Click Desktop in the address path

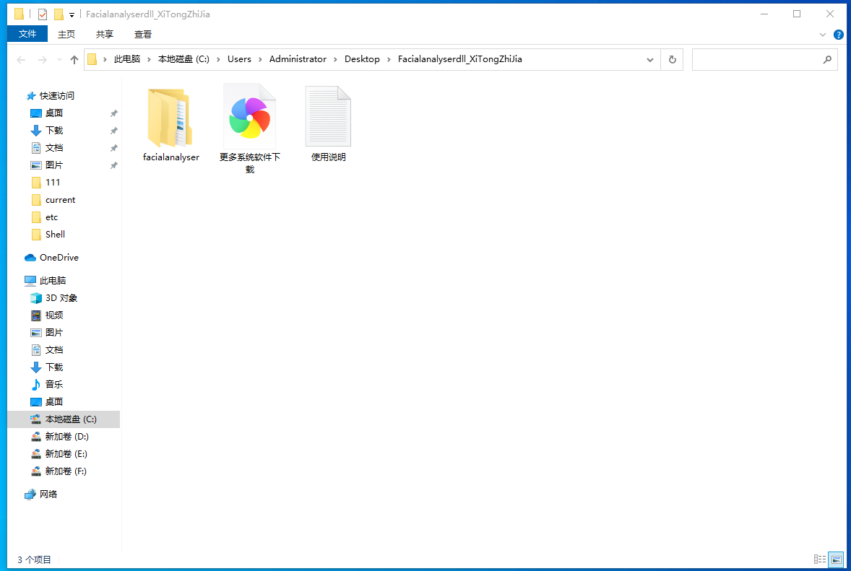[x=362, y=59]
